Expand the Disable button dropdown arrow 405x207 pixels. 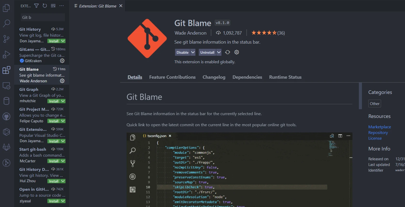coord(193,52)
